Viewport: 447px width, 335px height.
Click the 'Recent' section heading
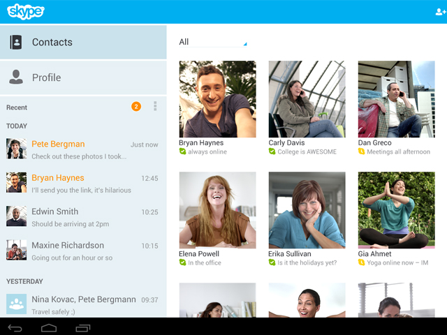click(x=17, y=107)
